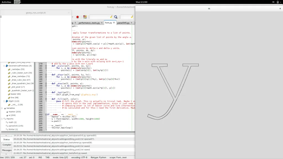Jump to import math [2]
This screenshot has width=283, height=159.
click(x=12, y=122)
